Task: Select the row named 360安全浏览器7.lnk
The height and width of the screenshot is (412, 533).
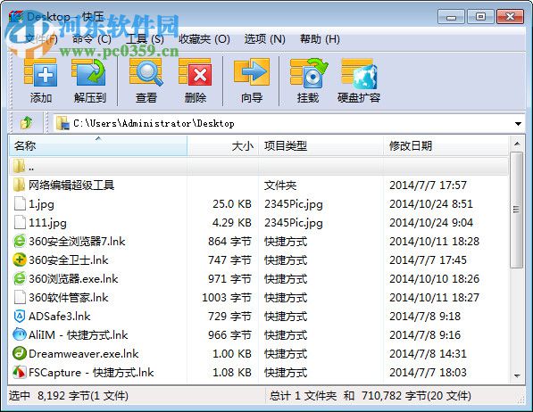Action: point(259,241)
